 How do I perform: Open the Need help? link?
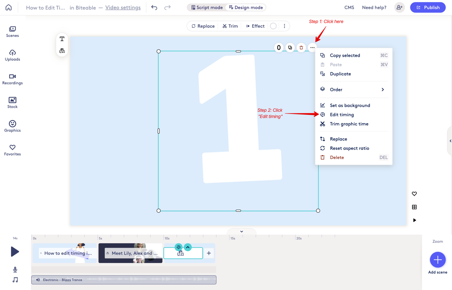[374, 8]
